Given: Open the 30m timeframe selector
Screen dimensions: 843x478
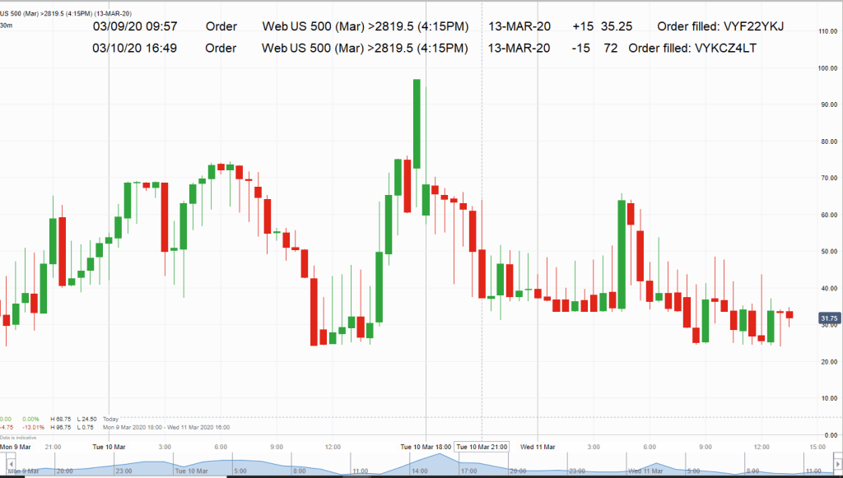Looking at the screenshot, I should [7, 26].
